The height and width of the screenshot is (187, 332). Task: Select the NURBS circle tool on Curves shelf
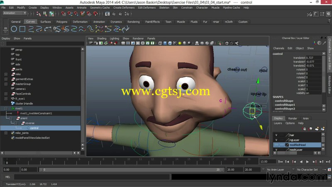point(14,29)
